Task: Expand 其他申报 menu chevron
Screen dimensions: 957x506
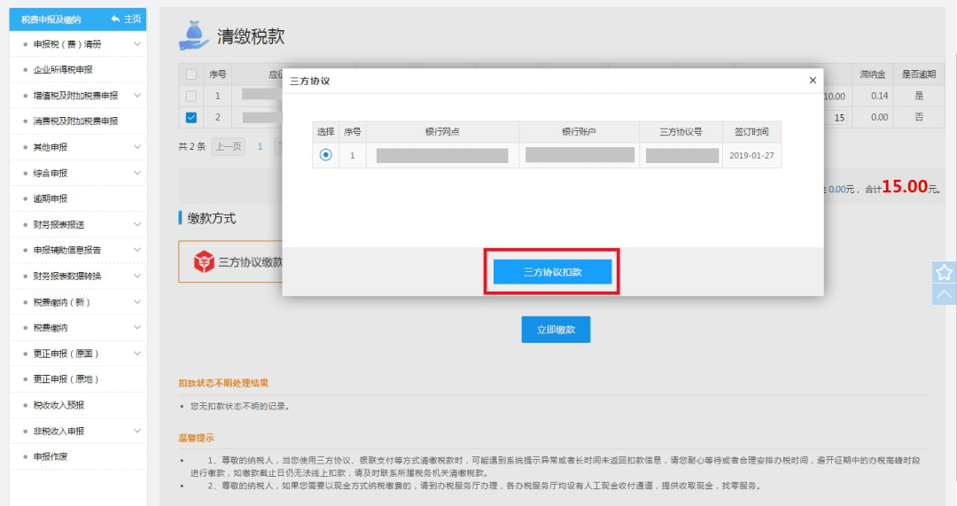Action: coord(137,147)
